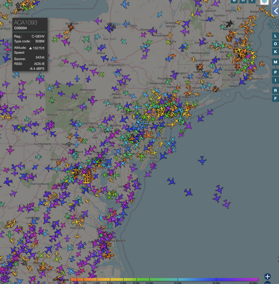This screenshot has height=284, width=279.
Task: Click the Williamsport city label
Action: pos(88,90)
